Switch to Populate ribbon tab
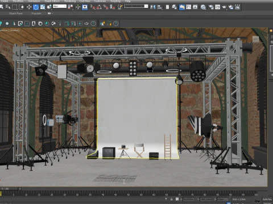Image resolution: width=273 pixels, height=204 pixels. pos(36,14)
